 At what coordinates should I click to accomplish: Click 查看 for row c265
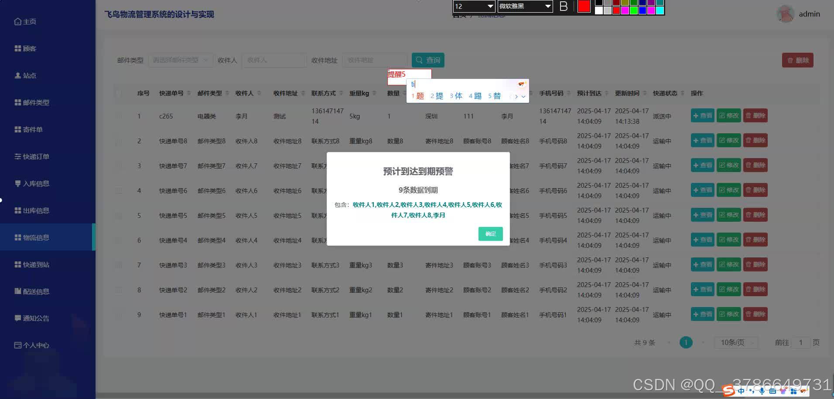(702, 116)
